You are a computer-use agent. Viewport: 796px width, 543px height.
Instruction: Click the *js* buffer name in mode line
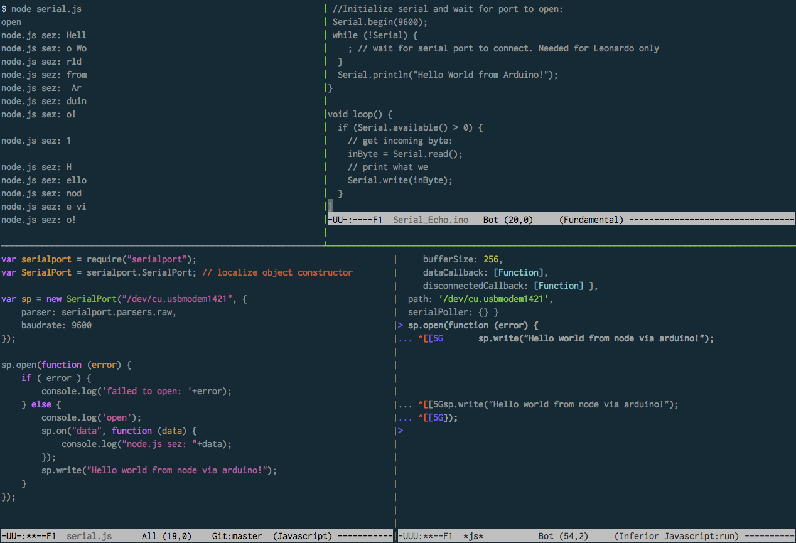coord(473,536)
